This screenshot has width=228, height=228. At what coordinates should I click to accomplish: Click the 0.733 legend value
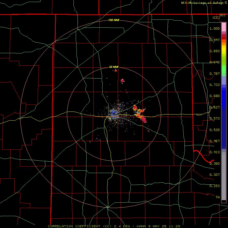pyautogui.click(x=215, y=85)
